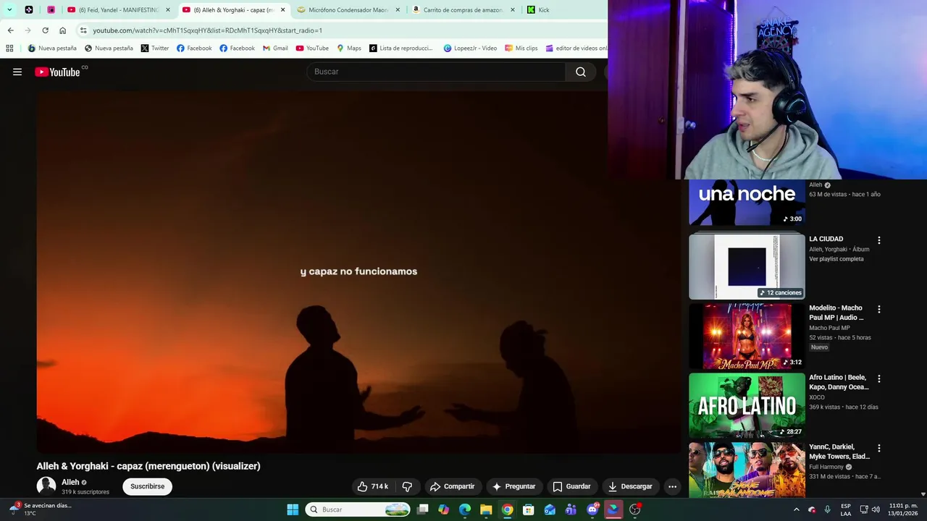The width and height of the screenshot is (927, 521).
Task: Click the Chrome address bar URL
Action: pos(207,30)
